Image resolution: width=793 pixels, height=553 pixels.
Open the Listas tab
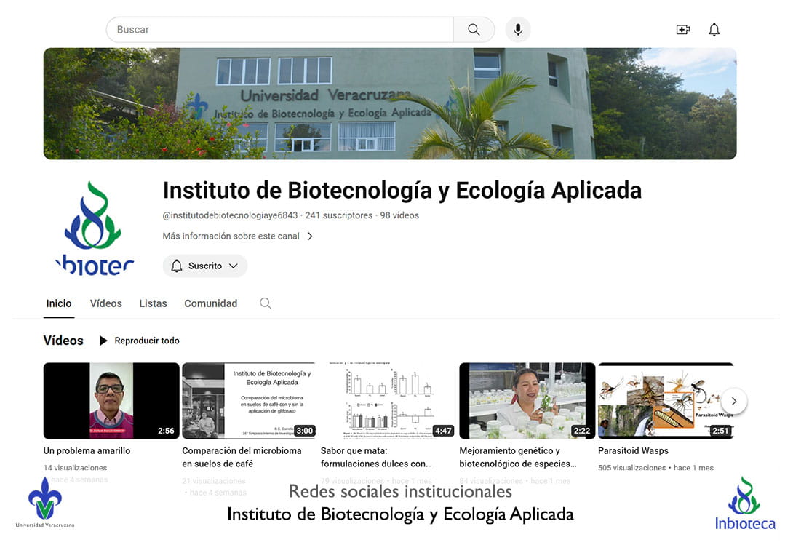153,303
